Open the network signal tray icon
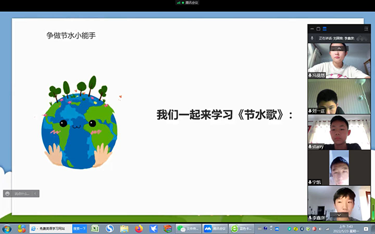The height and width of the screenshot is (234, 375). pos(327,229)
